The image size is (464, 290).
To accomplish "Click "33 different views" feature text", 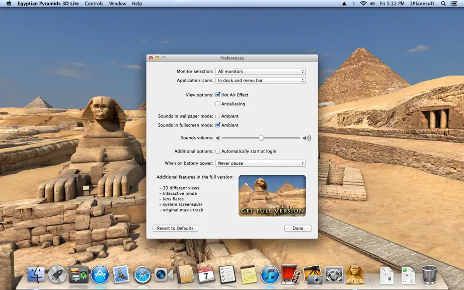I will pyautogui.click(x=181, y=188).
